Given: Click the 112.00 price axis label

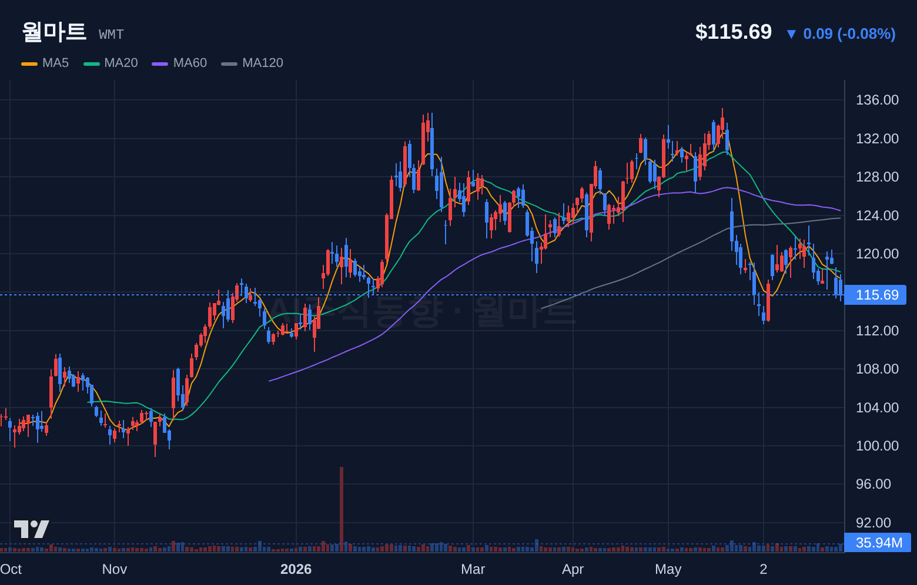Looking at the screenshot, I should pos(877,331).
